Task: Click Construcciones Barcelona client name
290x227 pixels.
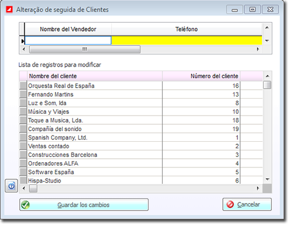Action: [63, 155]
